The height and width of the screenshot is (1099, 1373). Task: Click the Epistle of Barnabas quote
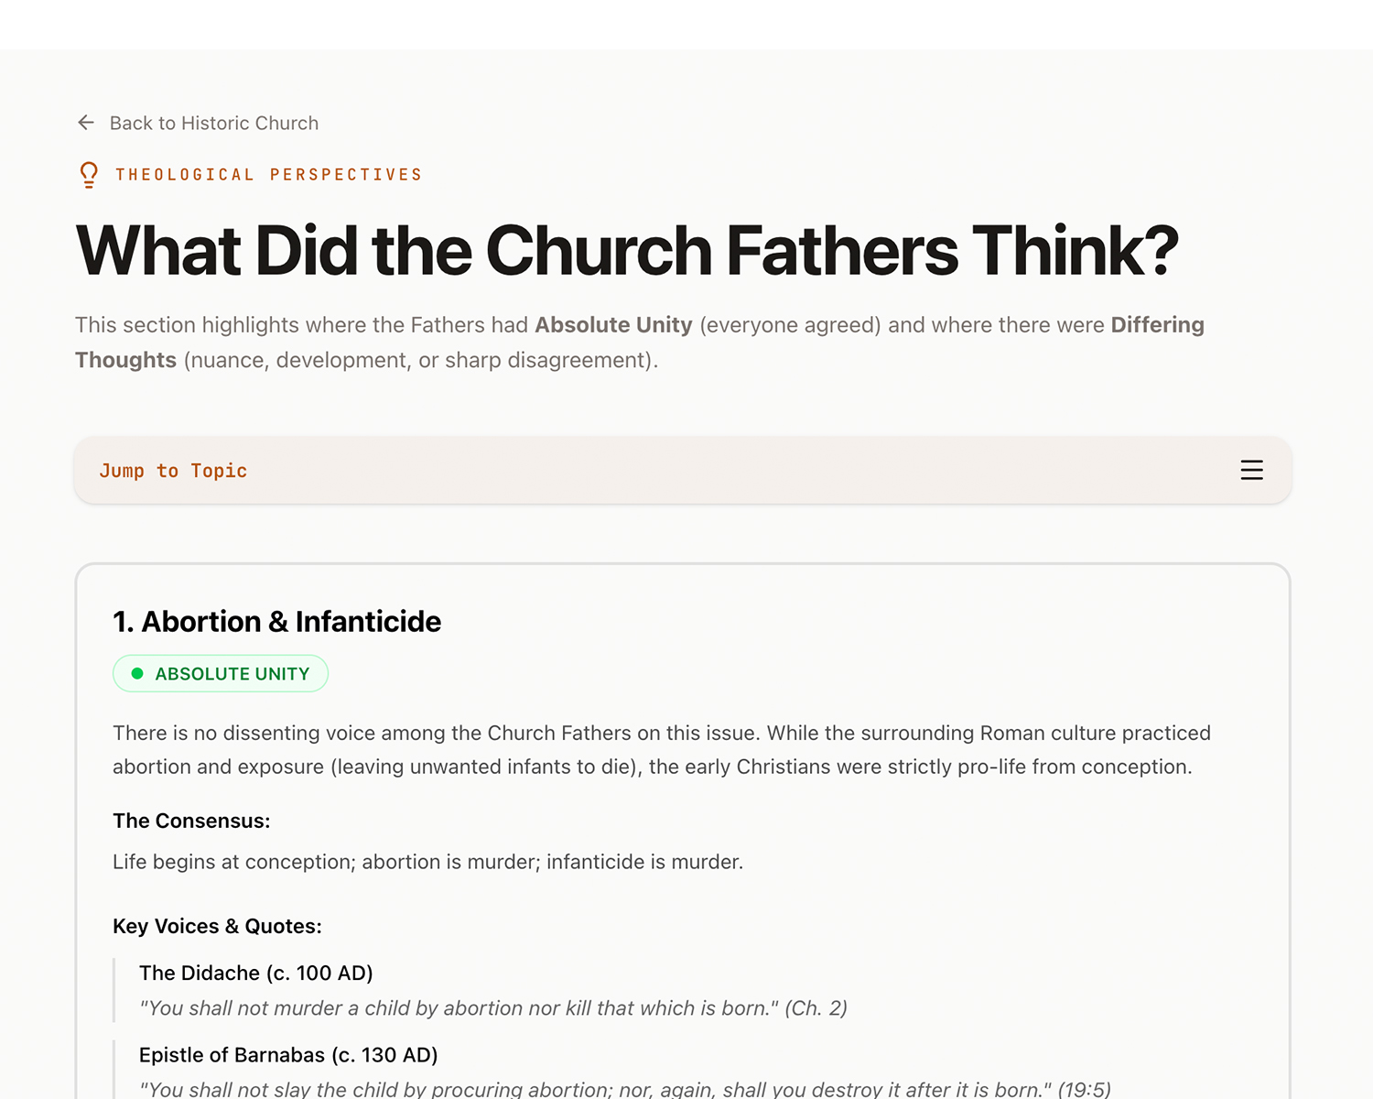(x=624, y=1089)
